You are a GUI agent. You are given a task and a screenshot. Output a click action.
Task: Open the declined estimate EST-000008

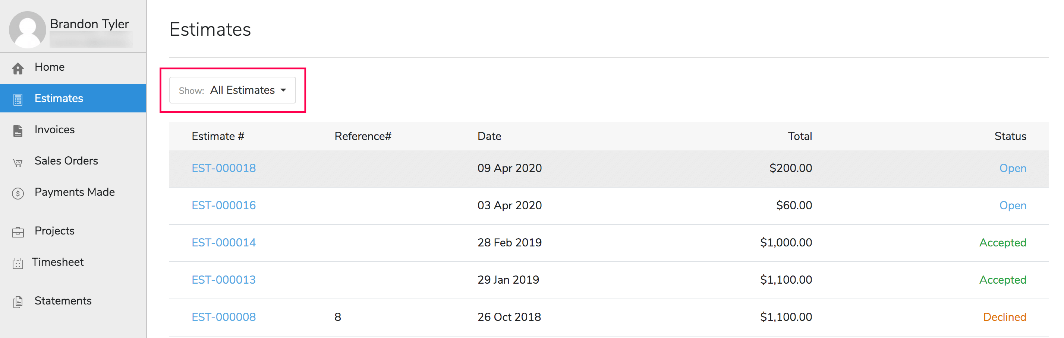[223, 317]
